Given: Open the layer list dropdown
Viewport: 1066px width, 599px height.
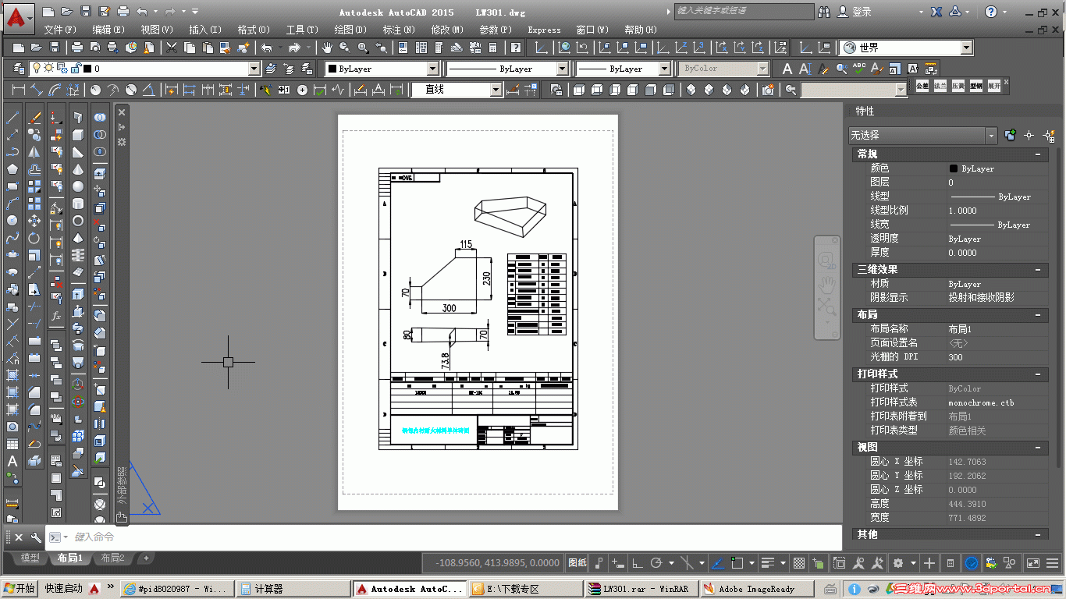Looking at the screenshot, I should [253, 69].
